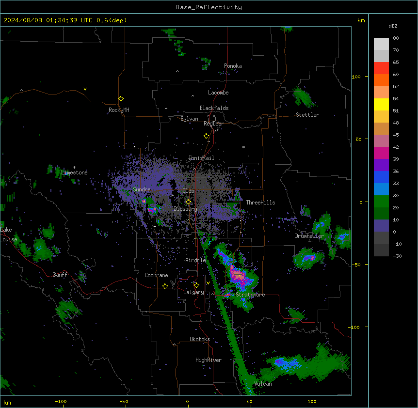Click the dBZ legend heading
Image resolution: width=418 pixels, height=408 pixels.
393,26
